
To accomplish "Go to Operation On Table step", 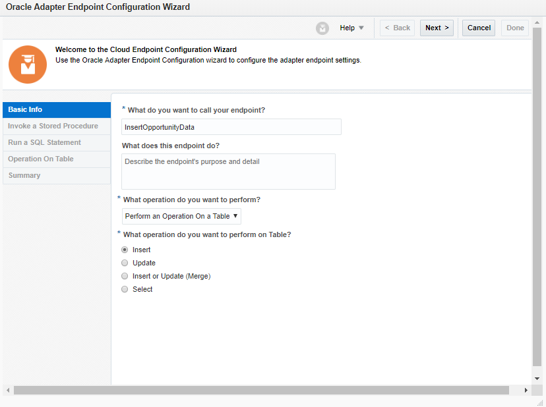I will click(56, 159).
